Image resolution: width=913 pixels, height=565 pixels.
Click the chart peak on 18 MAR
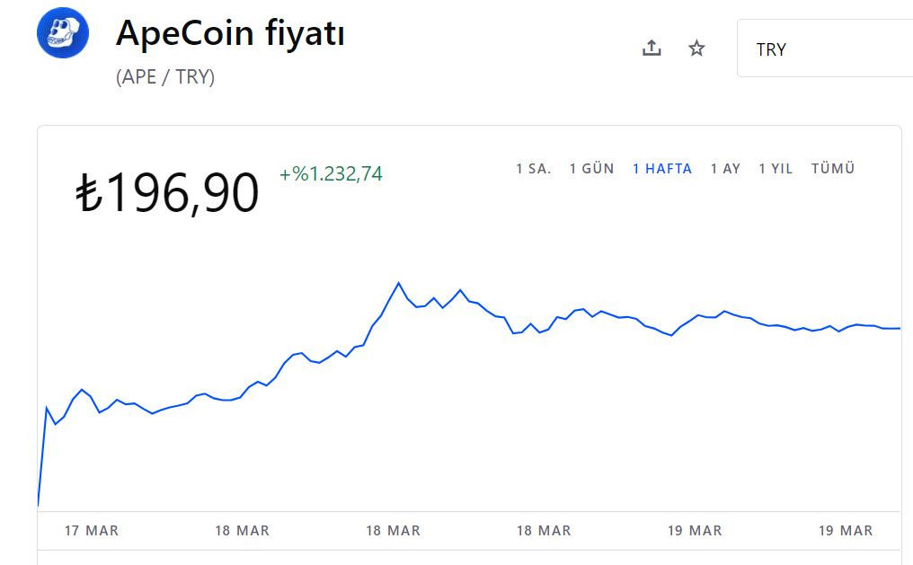point(399,283)
